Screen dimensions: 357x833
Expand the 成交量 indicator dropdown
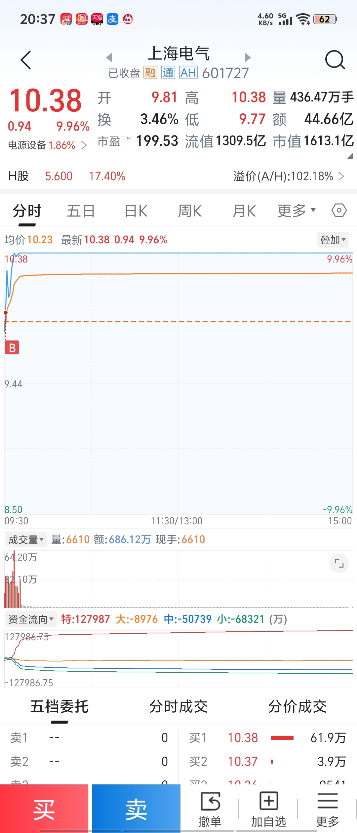click(26, 539)
